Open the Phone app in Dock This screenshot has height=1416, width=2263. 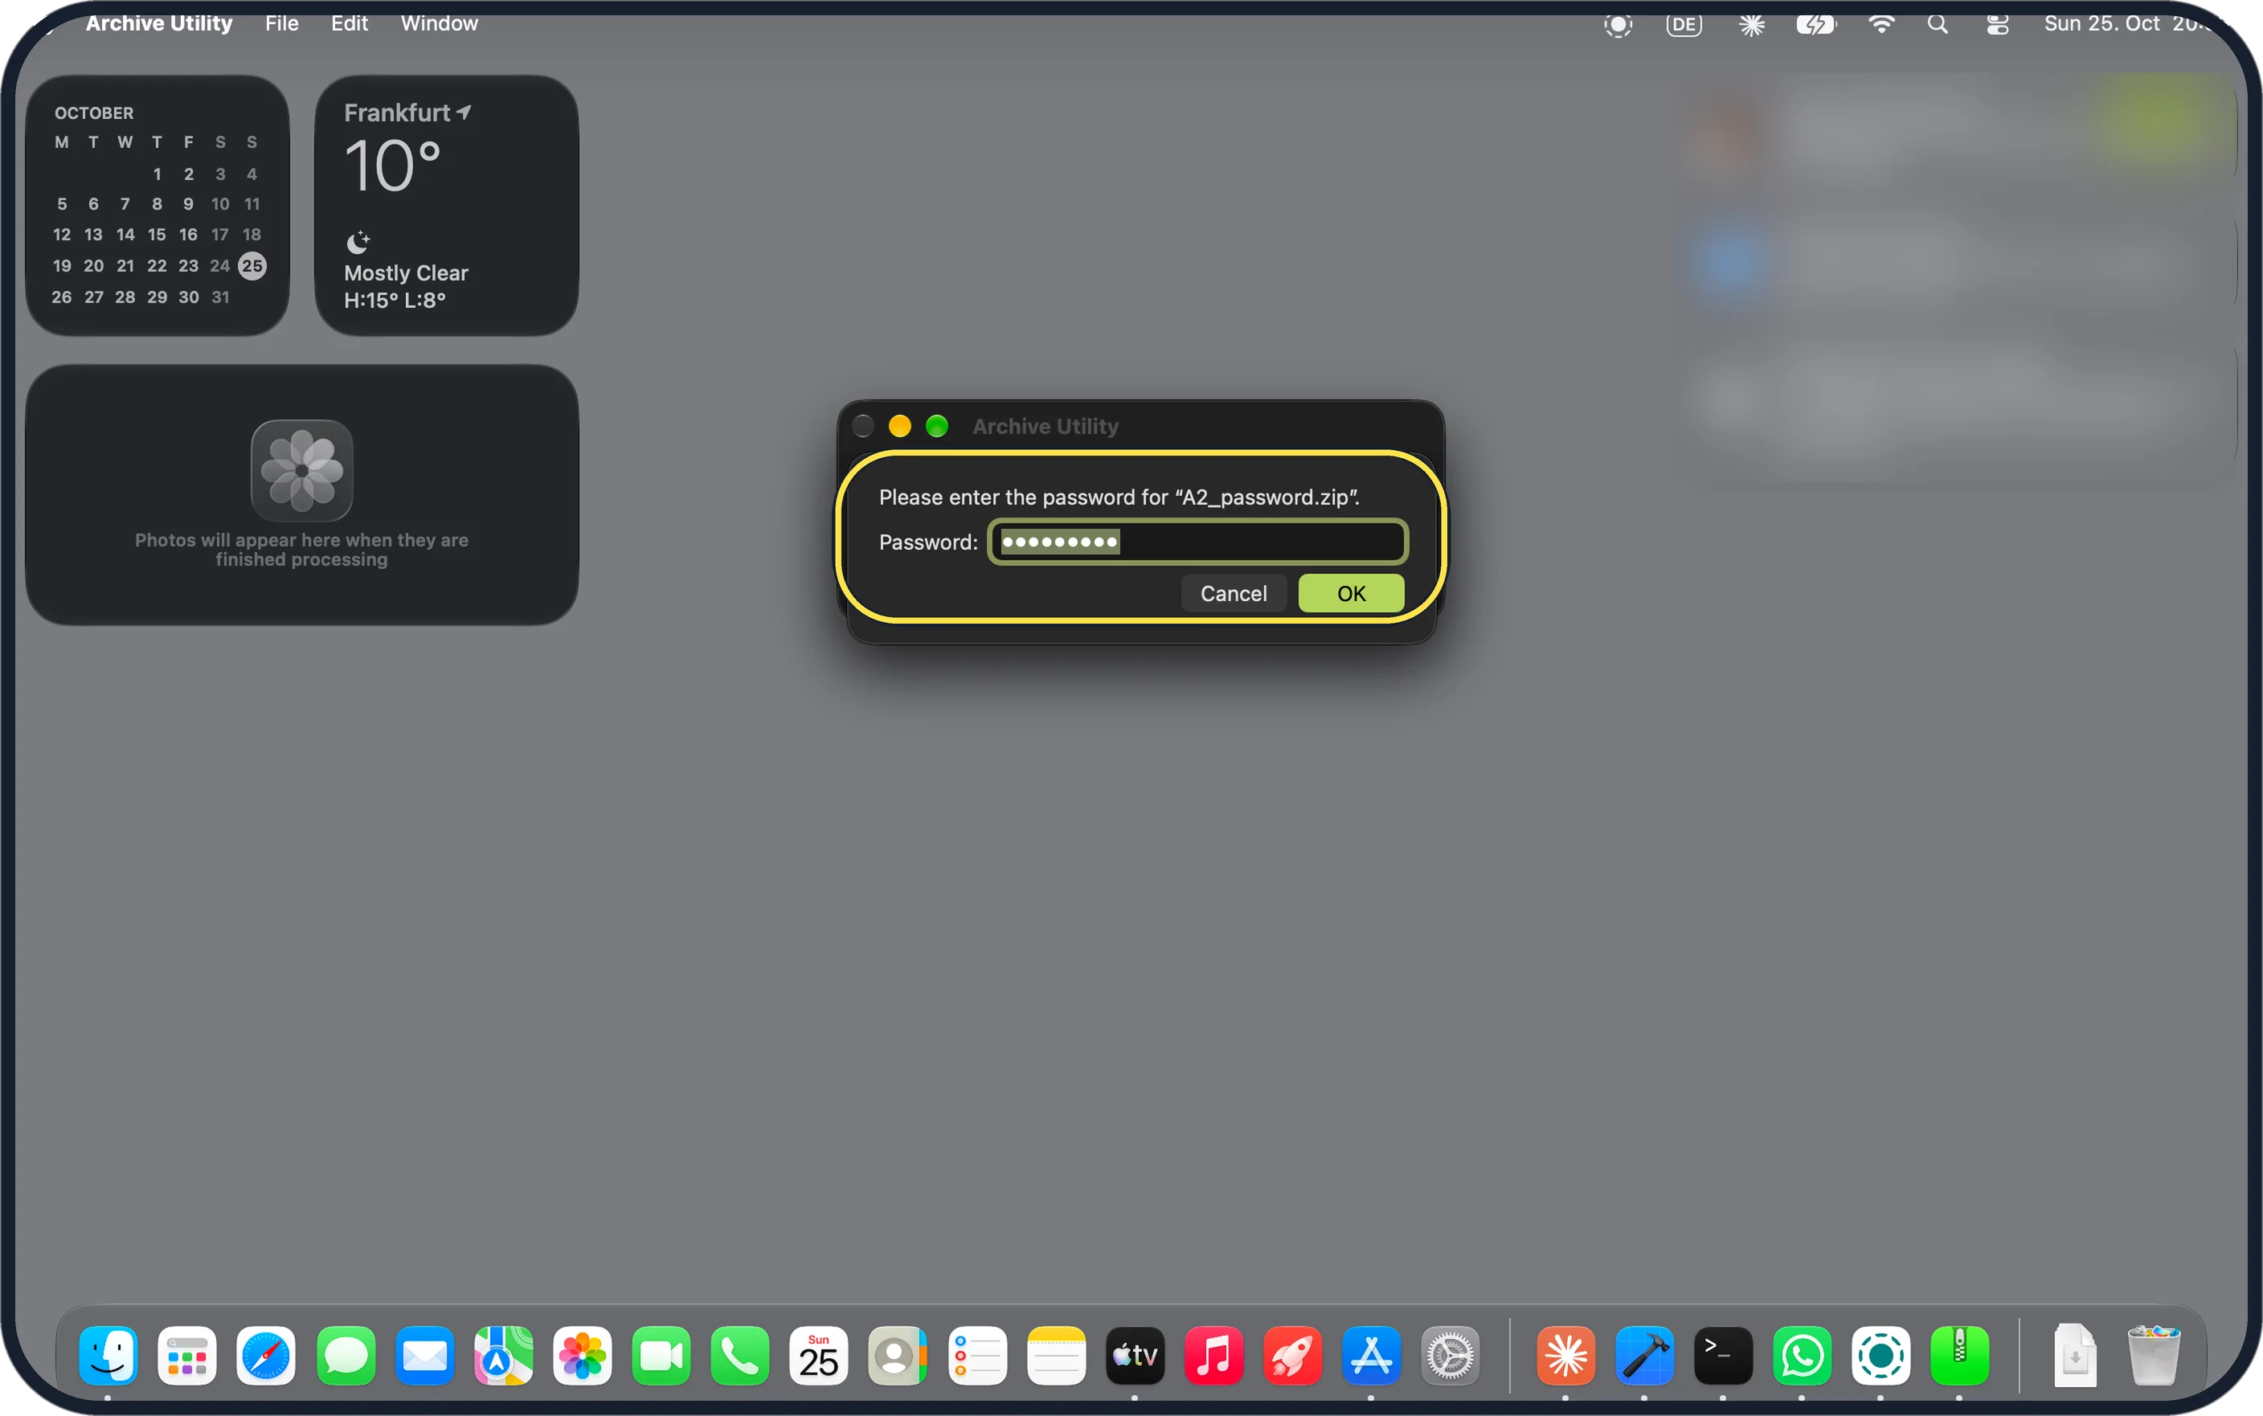click(739, 1355)
